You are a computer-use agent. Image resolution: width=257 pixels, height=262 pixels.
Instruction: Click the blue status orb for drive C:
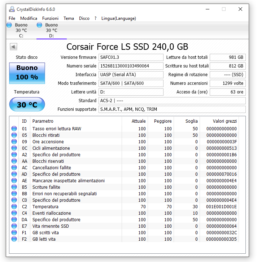pyautogui.click(x=9, y=25)
